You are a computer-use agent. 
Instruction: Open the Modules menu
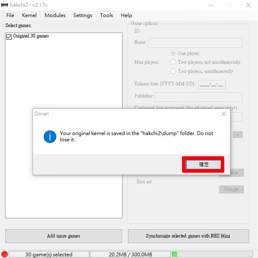pos(55,15)
